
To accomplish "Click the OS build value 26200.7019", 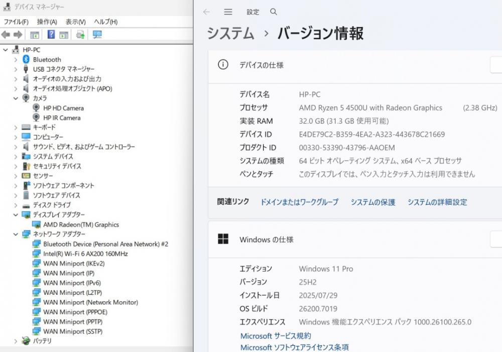I will point(318,309).
